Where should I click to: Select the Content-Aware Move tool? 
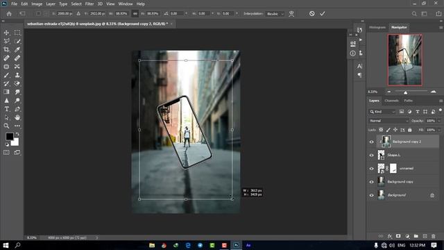pos(17,67)
